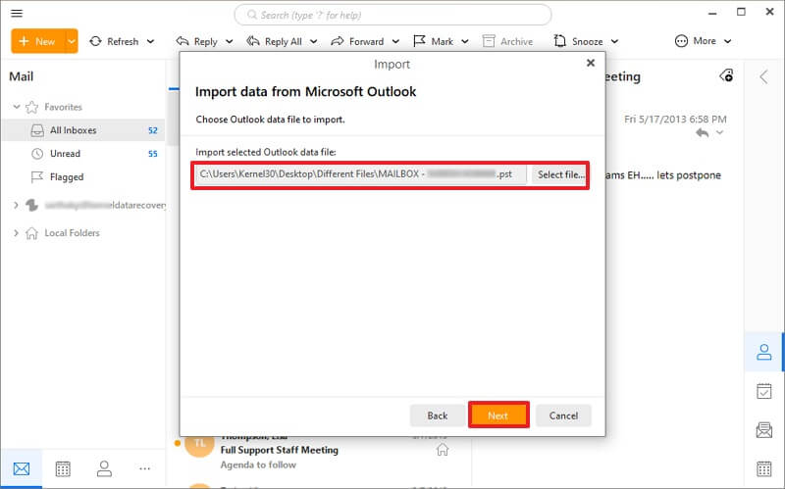Close the Import dialog with X
The image size is (785, 489).
tap(591, 63)
